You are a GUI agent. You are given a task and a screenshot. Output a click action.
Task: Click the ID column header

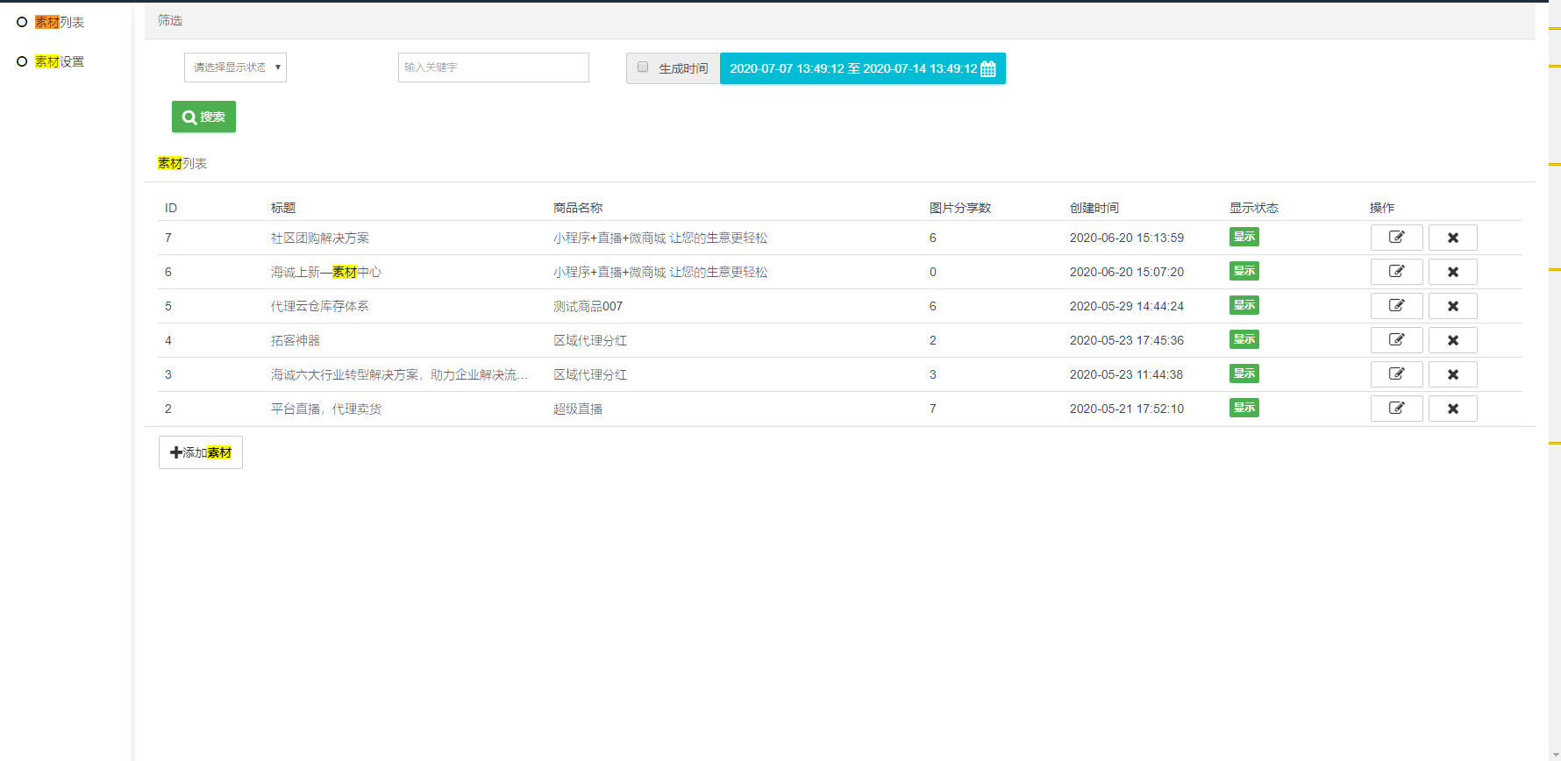(171, 208)
